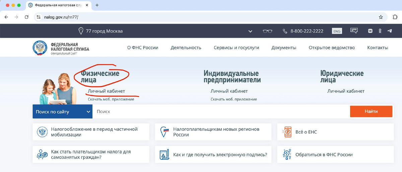Bookmark this page with star icon

(381, 17)
